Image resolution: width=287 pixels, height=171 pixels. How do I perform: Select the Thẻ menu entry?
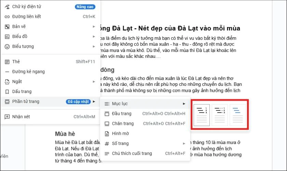pyautogui.click(x=50, y=62)
